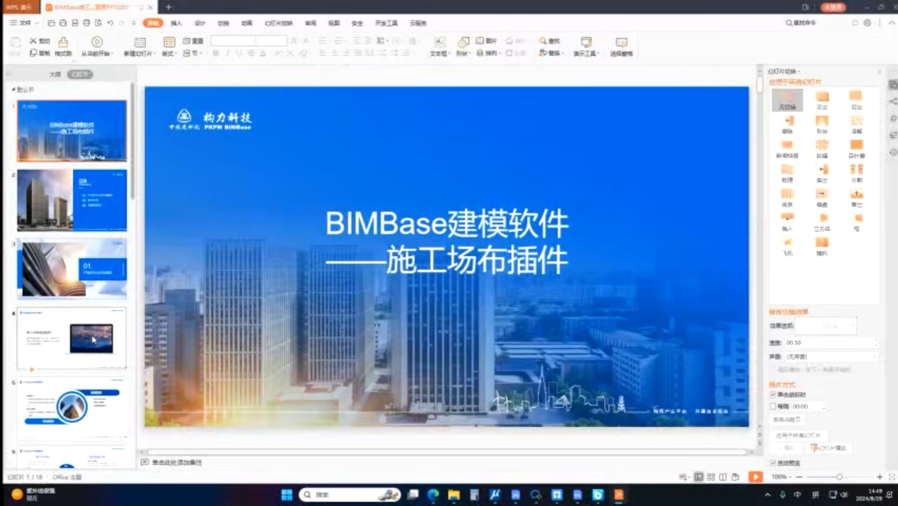Insert a 文本框 text box

(440, 43)
